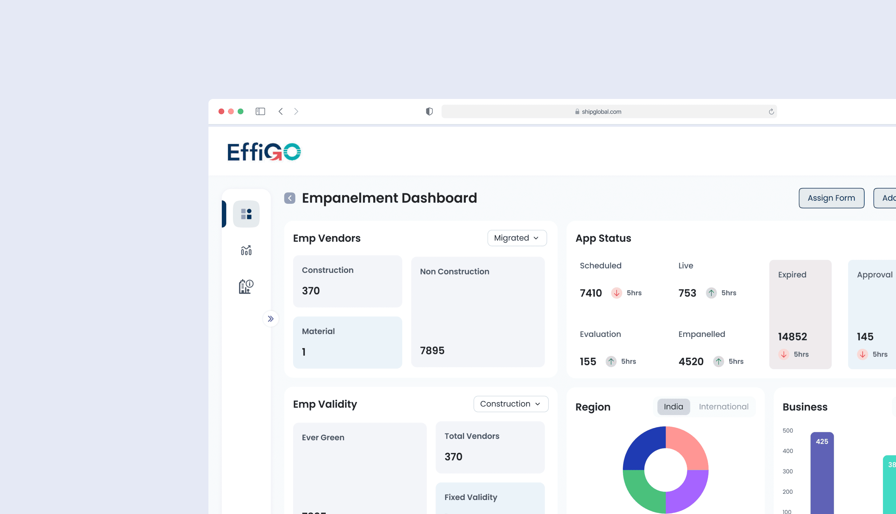Click the privacy shield icon
Screen dimensions: 896x514
pyautogui.click(x=429, y=112)
